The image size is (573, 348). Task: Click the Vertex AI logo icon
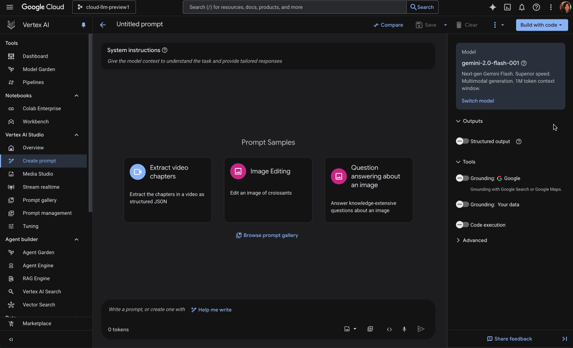tap(11, 25)
